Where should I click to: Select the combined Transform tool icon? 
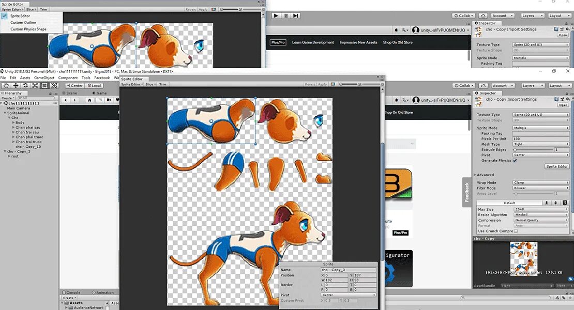point(54,86)
